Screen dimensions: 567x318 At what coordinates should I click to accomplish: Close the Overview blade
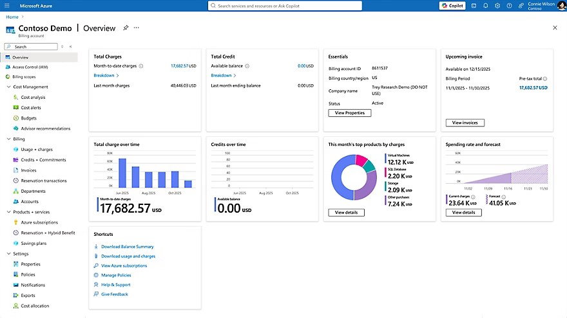tap(555, 28)
